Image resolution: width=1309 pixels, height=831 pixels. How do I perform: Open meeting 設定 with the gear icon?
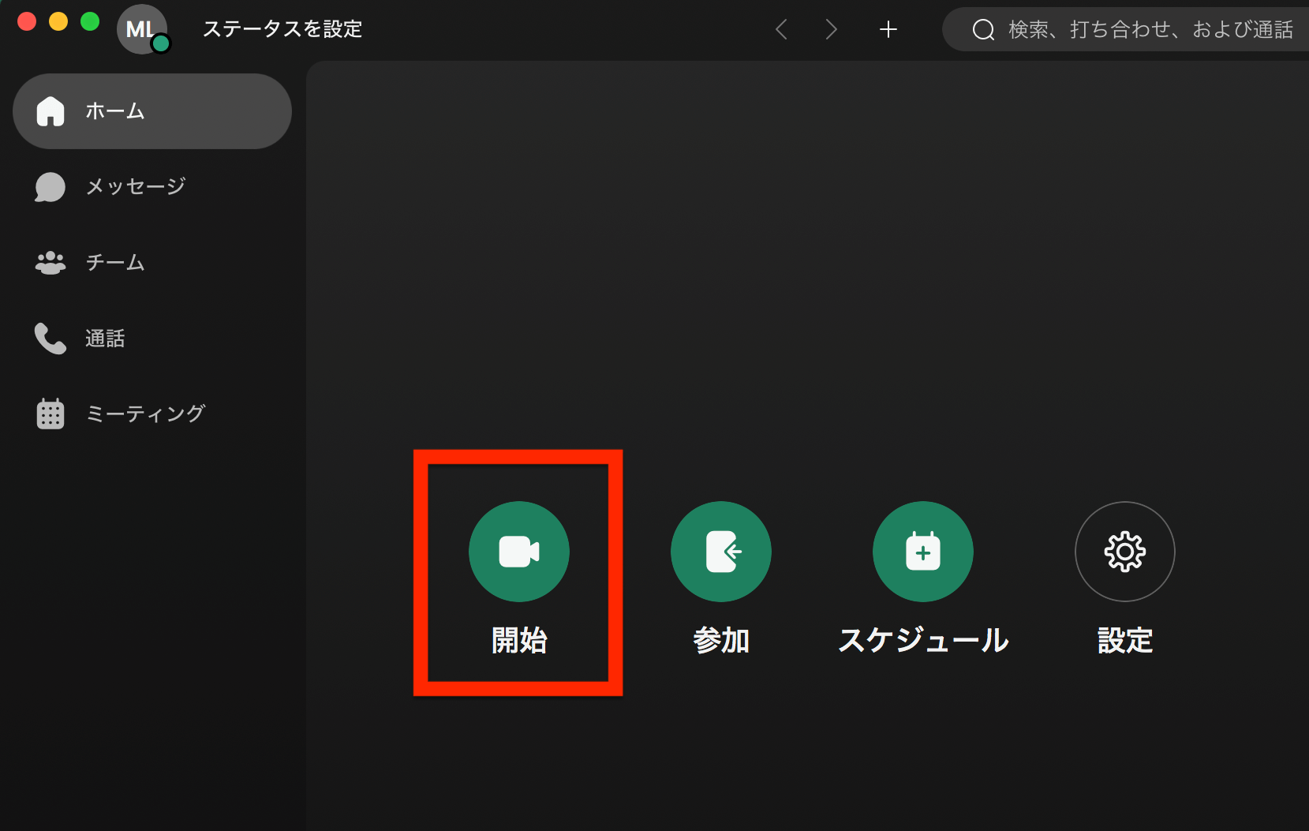coord(1124,552)
